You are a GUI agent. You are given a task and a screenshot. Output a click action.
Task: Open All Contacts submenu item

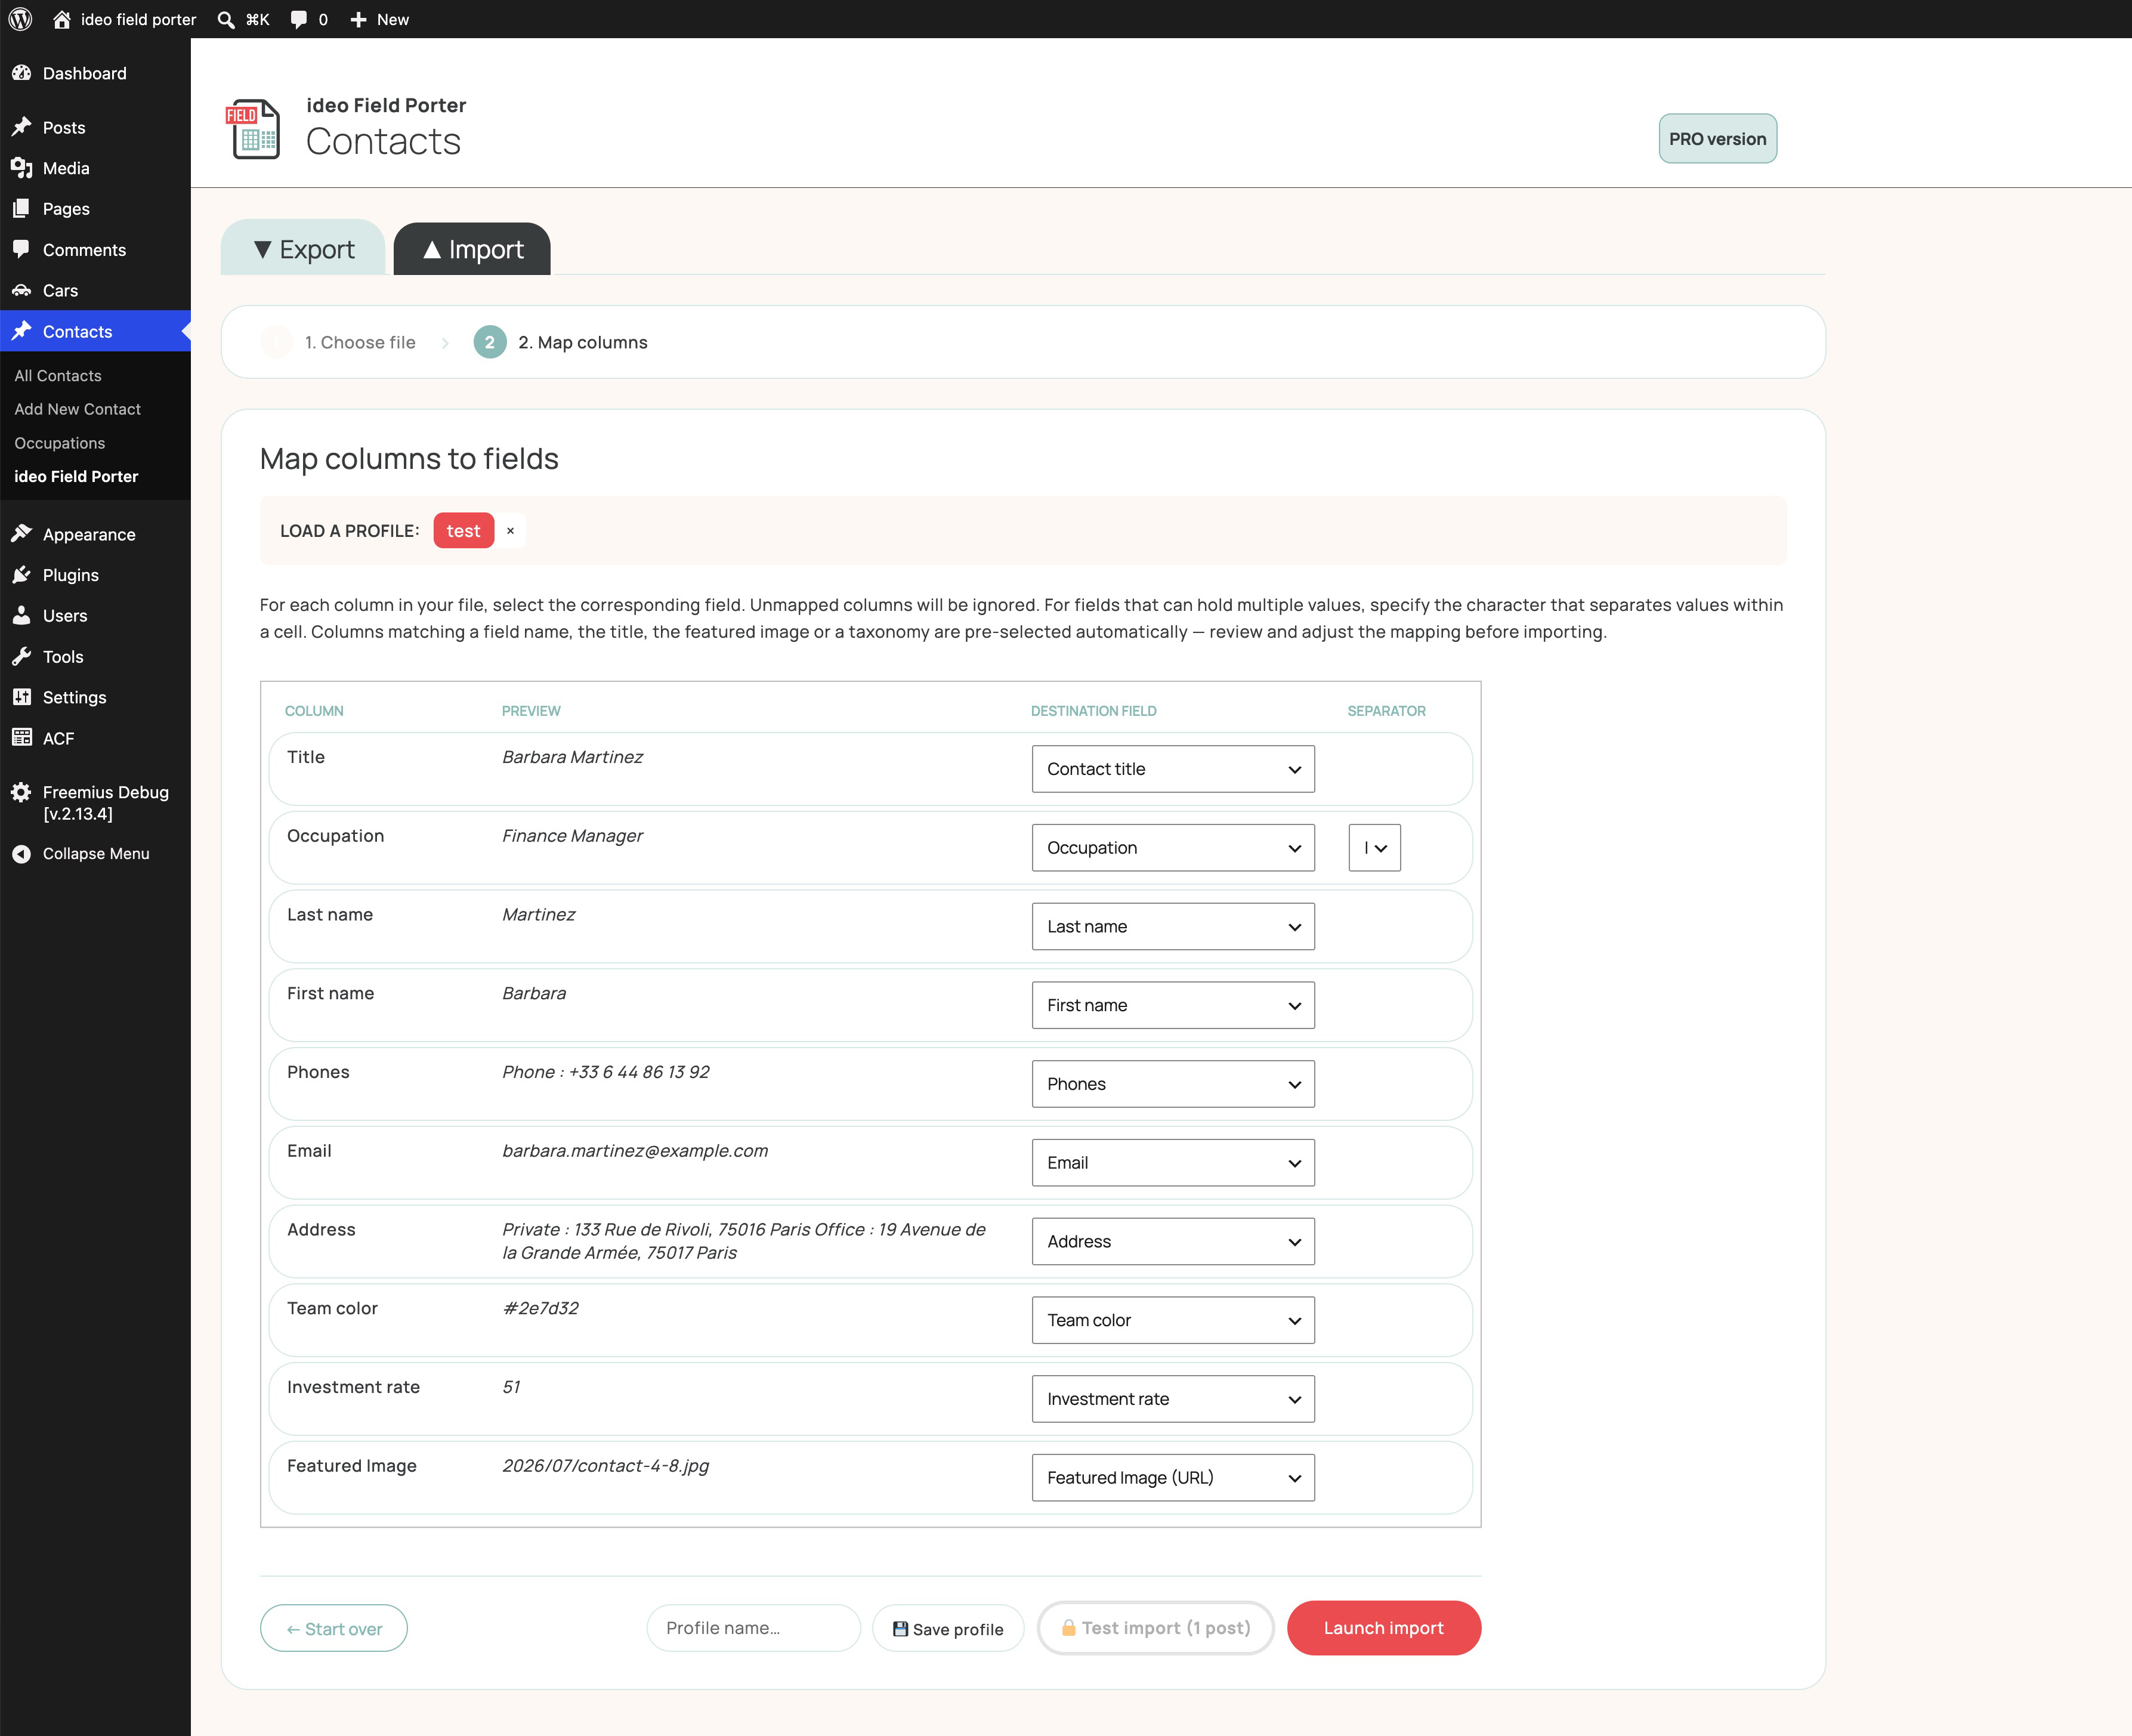pos(58,376)
